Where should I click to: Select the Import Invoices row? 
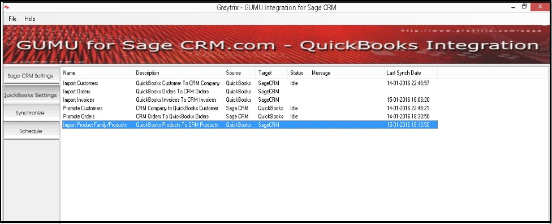pyautogui.click(x=249, y=100)
